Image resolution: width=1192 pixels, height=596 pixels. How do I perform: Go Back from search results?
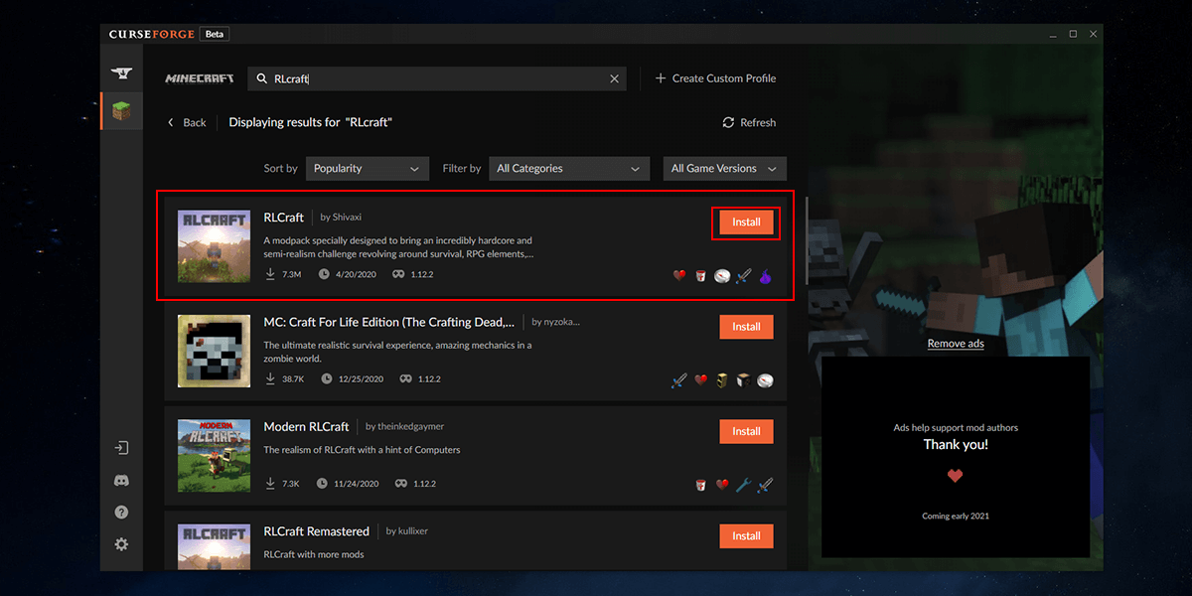pyautogui.click(x=187, y=122)
